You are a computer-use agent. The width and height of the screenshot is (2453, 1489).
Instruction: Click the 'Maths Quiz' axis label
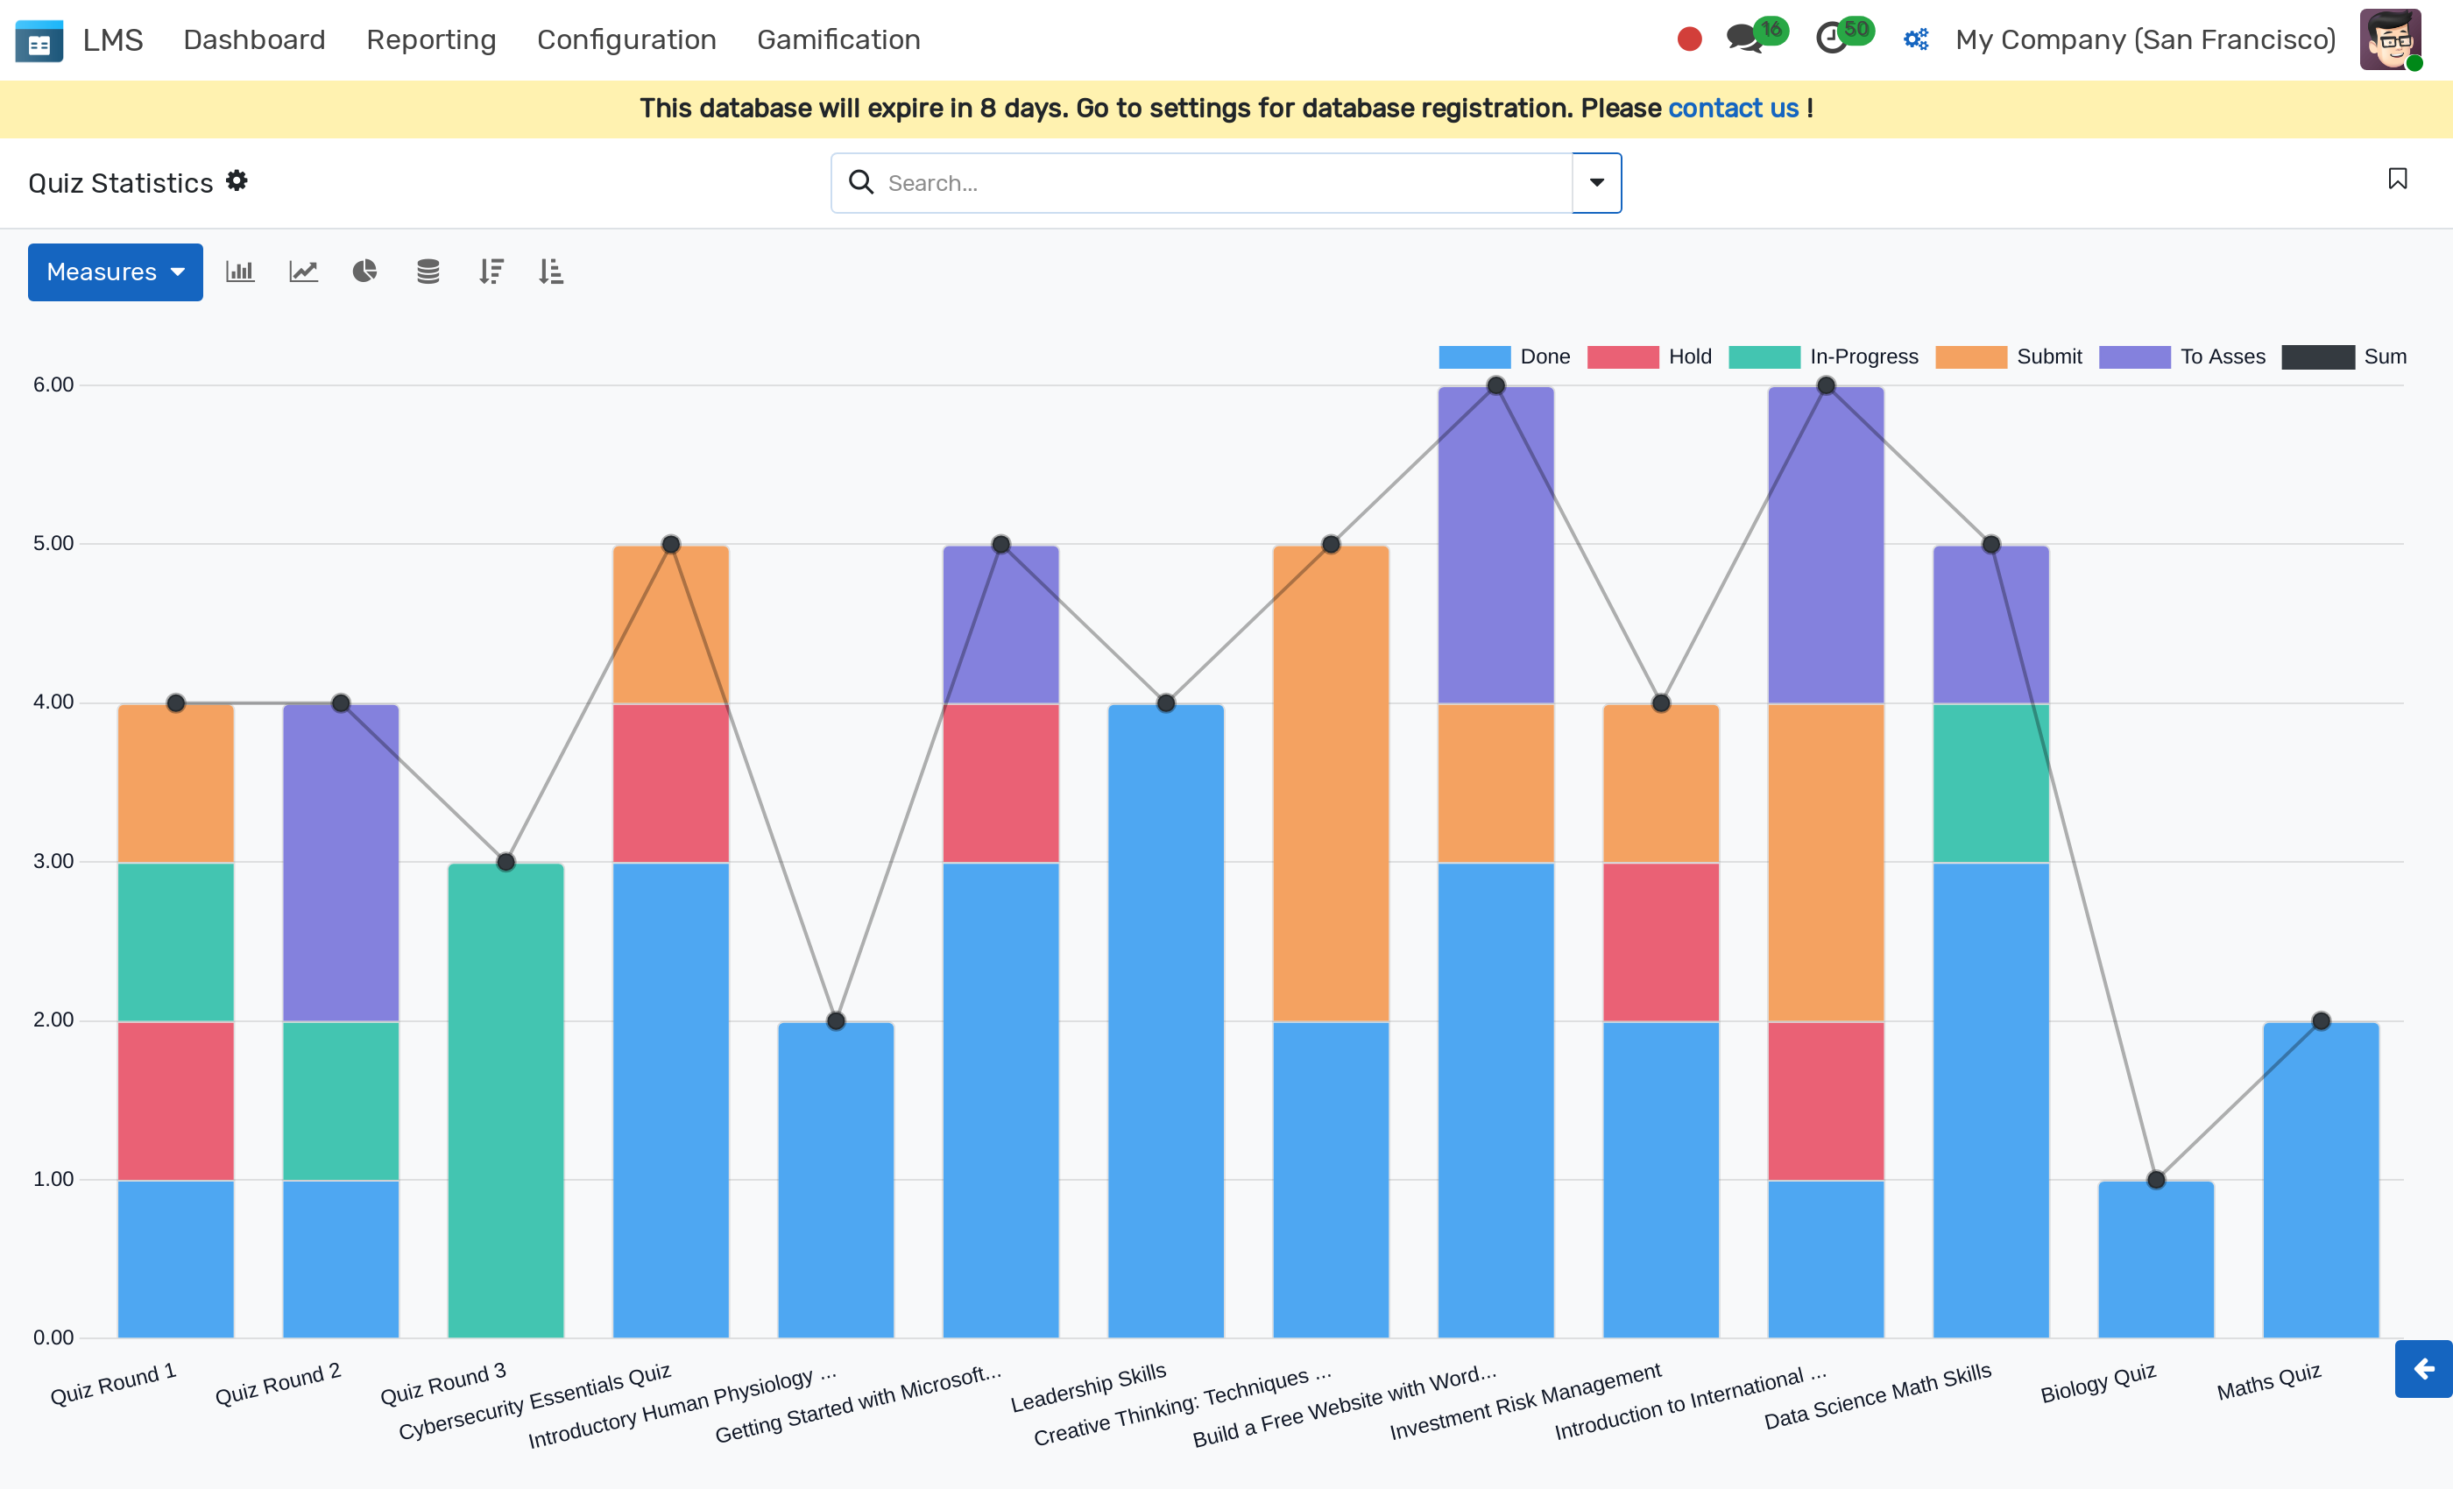(x=2269, y=1380)
